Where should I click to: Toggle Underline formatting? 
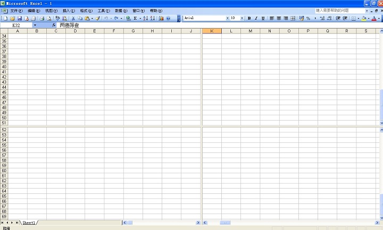[x=262, y=18]
